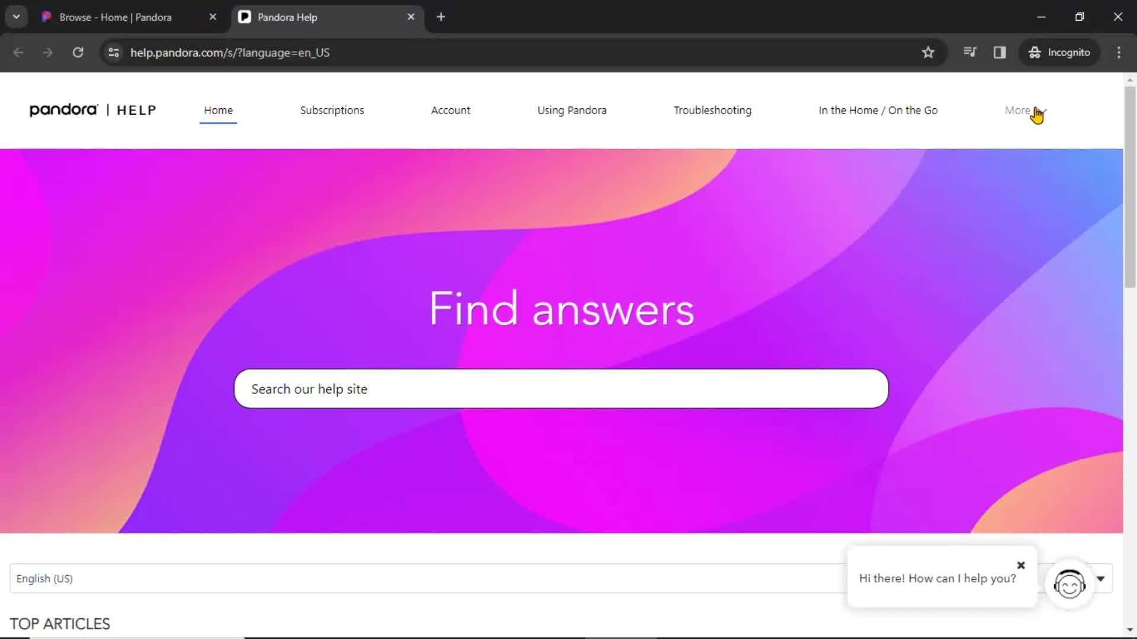Click the back navigation arrow icon

pos(19,52)
